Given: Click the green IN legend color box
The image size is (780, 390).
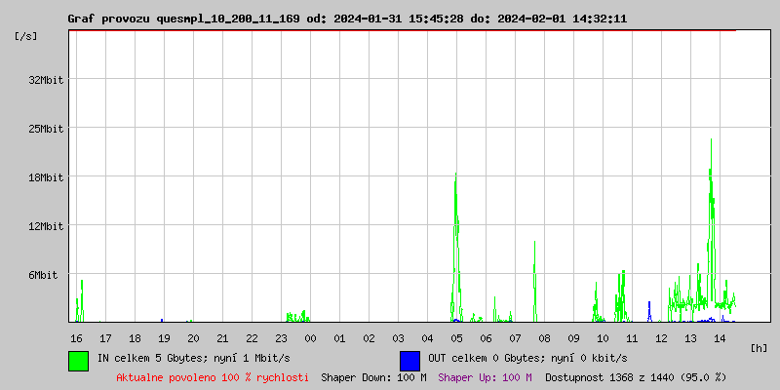Looking at the screenshot, I should point(78,360).
